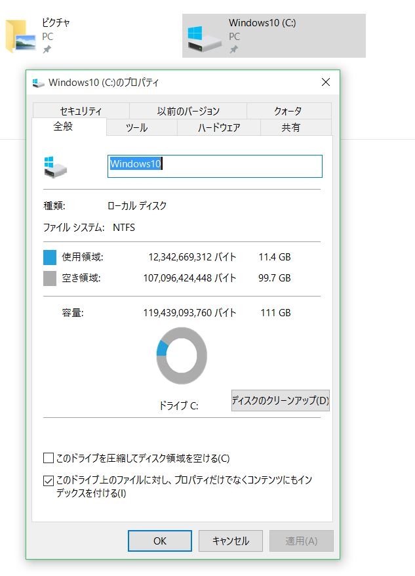The image size is (415, 576).
Task: Select the クォータ tab
Action: click(x=288, y=111)
